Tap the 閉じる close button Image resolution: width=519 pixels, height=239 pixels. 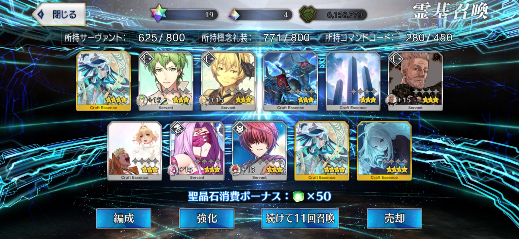pyautogui.click(x=59, y=14)
